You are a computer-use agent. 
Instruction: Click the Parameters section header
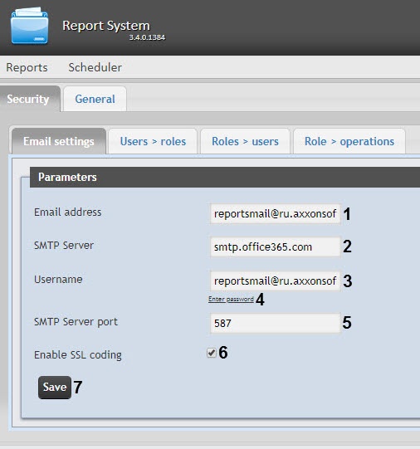225,178
